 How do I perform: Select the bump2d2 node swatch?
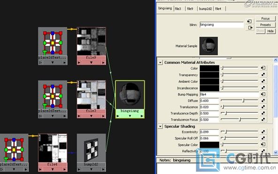91,148
